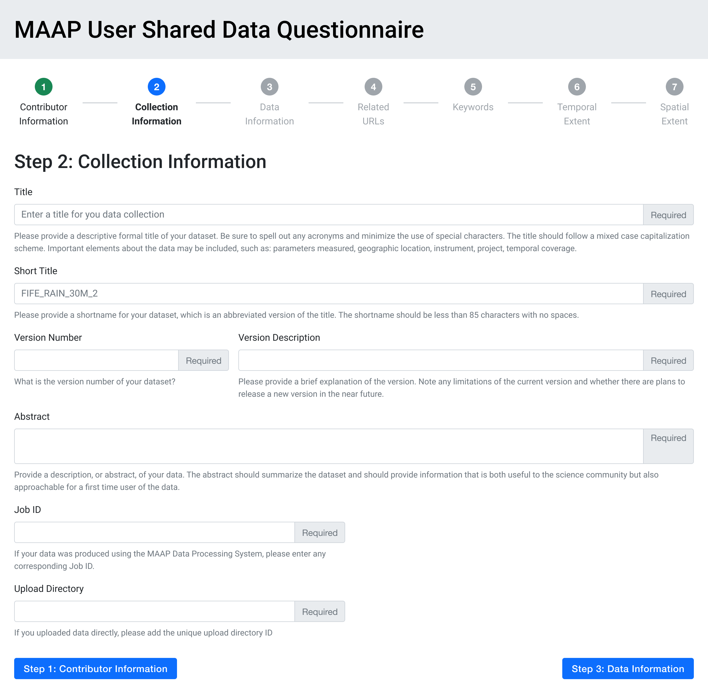Click the step 2 Collection Information circle
Screen dimensions: 708x698
156,87
